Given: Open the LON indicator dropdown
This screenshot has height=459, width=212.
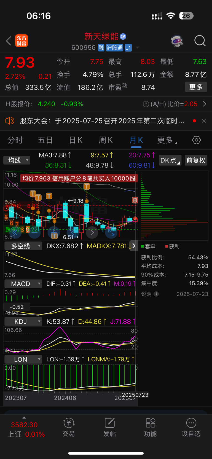Looking at the screenshot, I should coord(23,359).
